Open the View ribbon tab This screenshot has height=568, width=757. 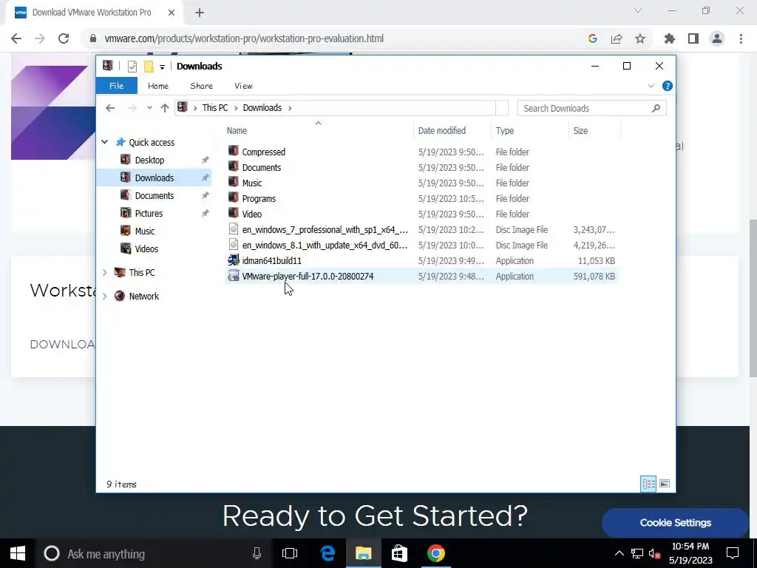click(x=243, y=86)
